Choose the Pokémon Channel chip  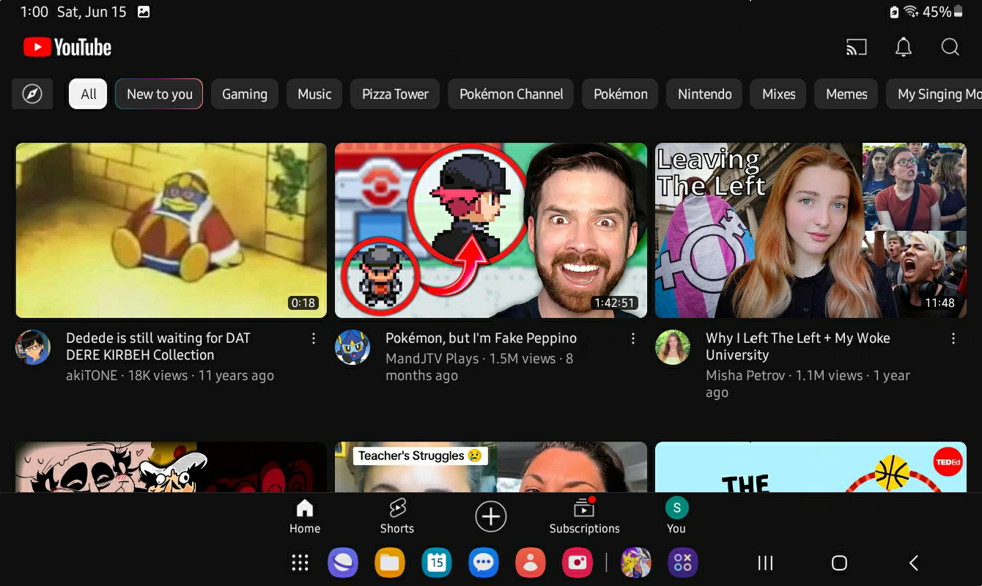tap(512, 94)
